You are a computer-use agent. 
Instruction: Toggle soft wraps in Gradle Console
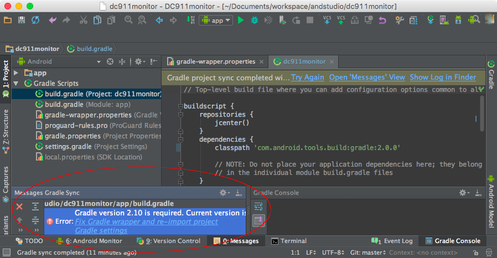pyautogui.click(x=258, y=207)
